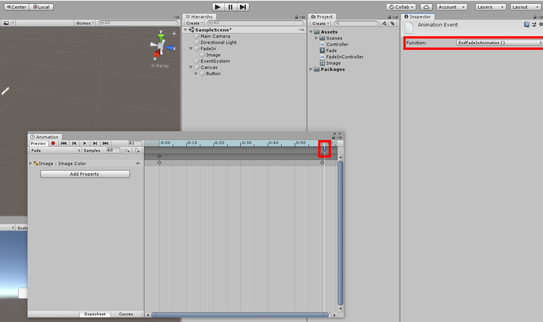Click the Add Property button
This screenshot has width=543, height=322.
click(x=85, y=174)
